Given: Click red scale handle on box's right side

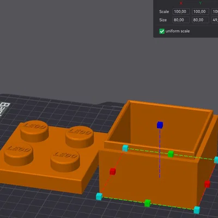Looking at the screenshot, I should [207, 184].
